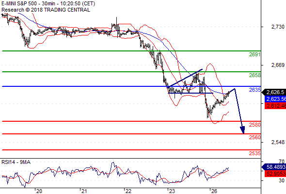
Task: Click the 2,548 price axis value
Action: point(278,142)
